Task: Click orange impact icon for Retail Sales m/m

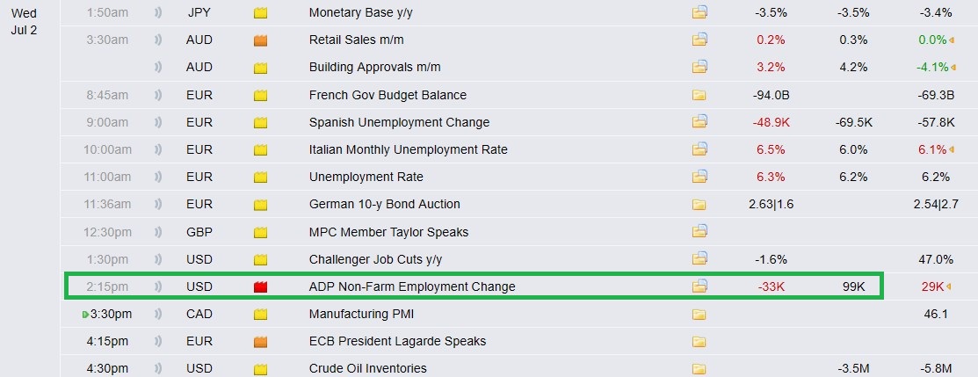Action: click(260, 40)
